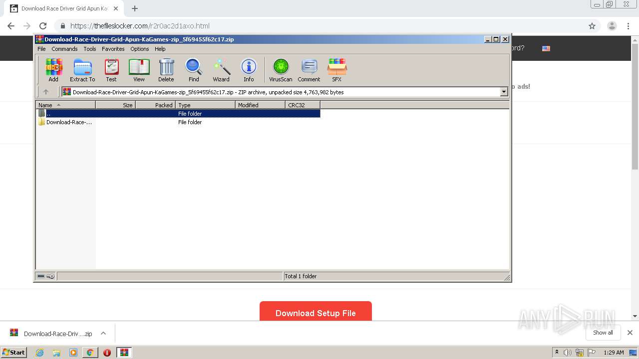
Task: Go up one folder level arrow
Action: click(46, 92)
